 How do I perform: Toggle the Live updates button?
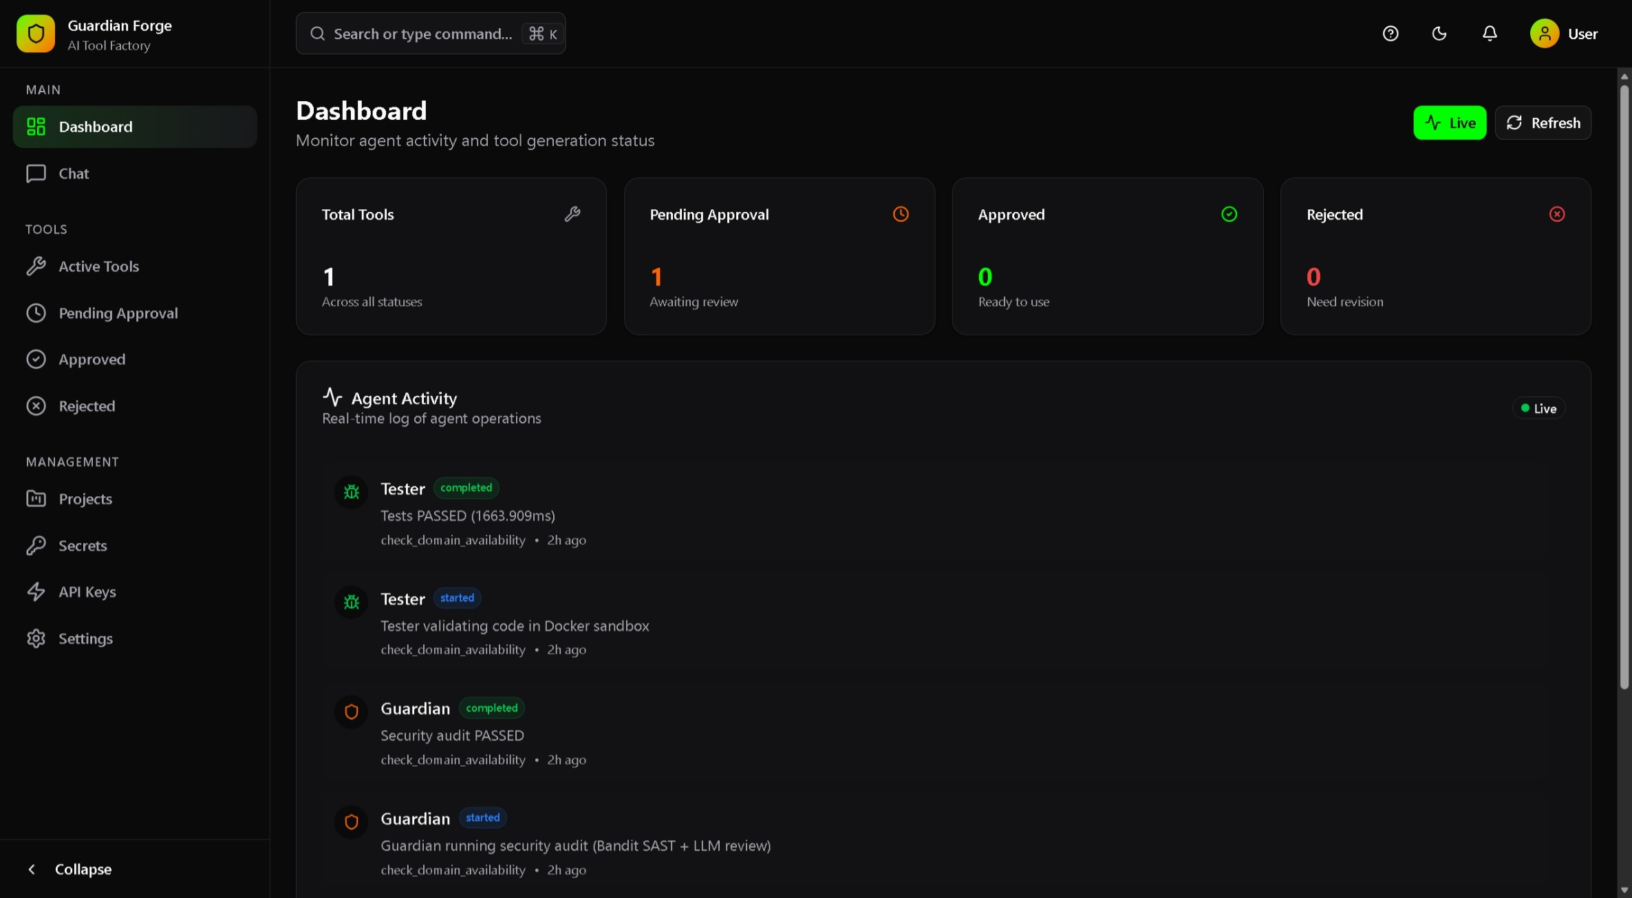(x=1450, y=122)
